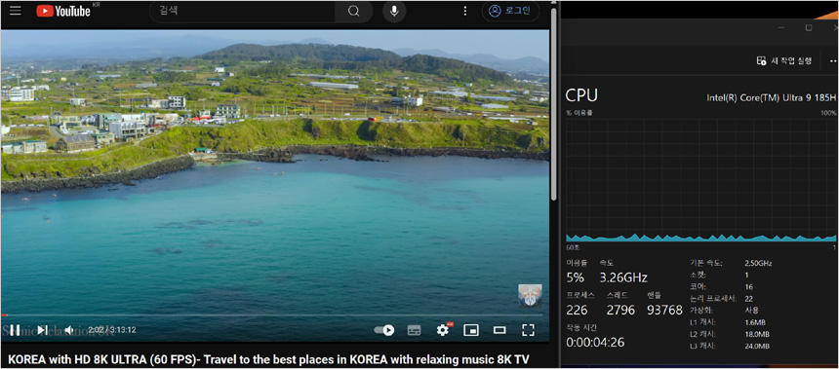The image size is (839, 369).
Task: Seek on the video progress bar
Action: [x=271, y=315]
